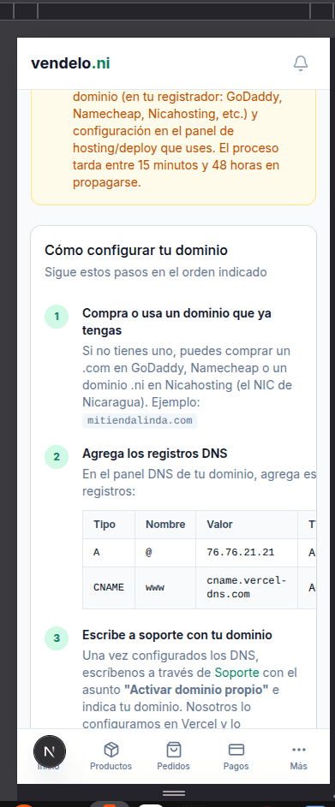Click the Agrega los registros DNS heading
Screen dimensions: 335x807
pos(154,454)
